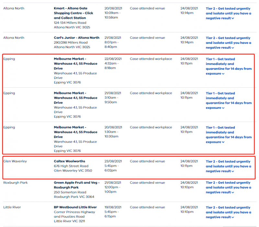Viewport: 259px width, 227px height.
Task: Click Case attended venue note for Caltex row
Action: 147,161
